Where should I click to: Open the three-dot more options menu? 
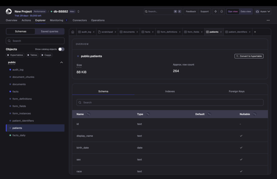coord(268,20)
